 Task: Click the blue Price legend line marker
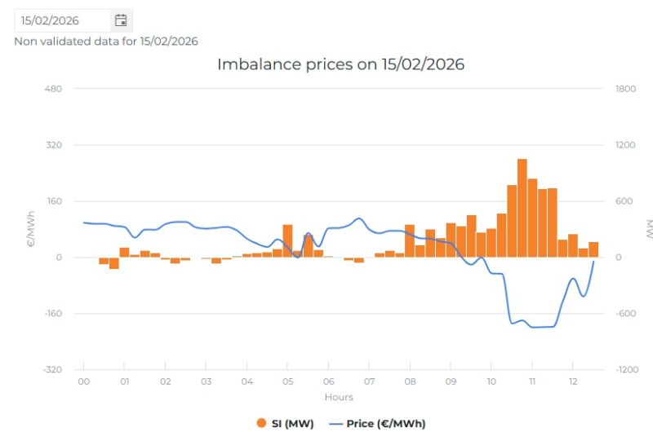point(335,424)
